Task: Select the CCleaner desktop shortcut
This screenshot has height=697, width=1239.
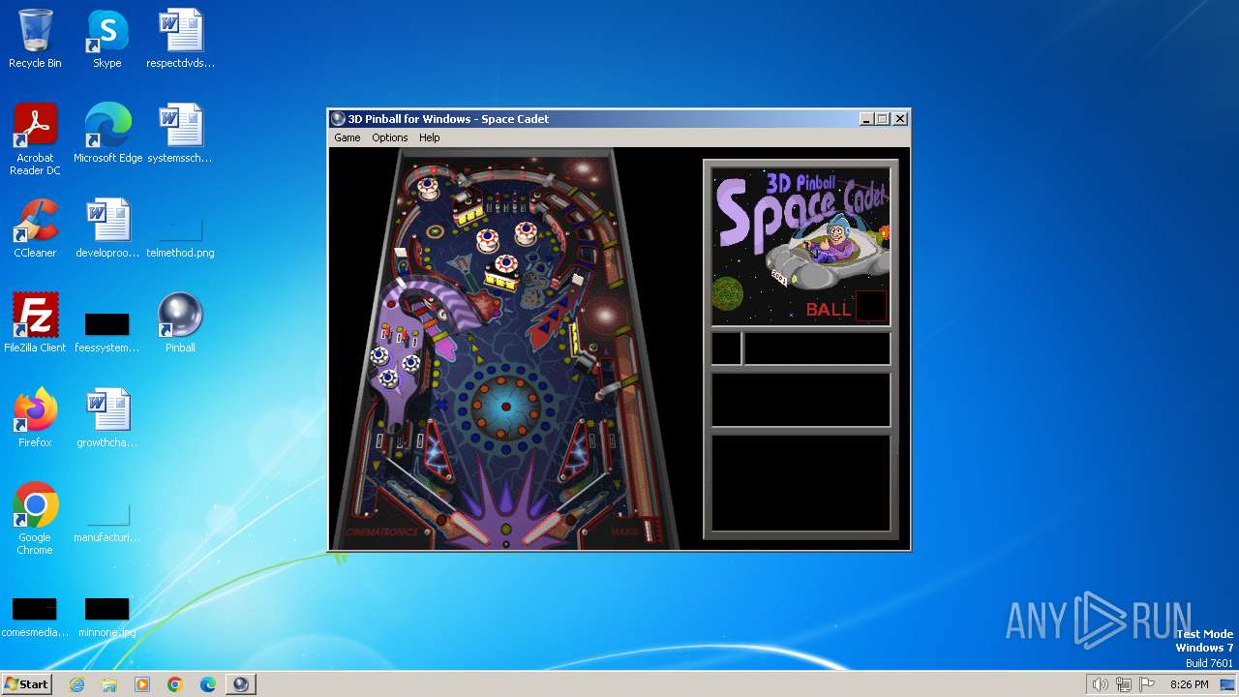Action: [x=35, y=228]
